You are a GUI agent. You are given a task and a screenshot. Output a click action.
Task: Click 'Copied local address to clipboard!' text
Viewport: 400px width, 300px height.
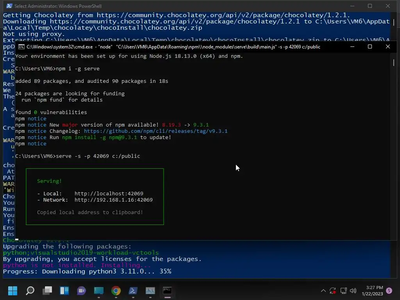pos(90,212)
